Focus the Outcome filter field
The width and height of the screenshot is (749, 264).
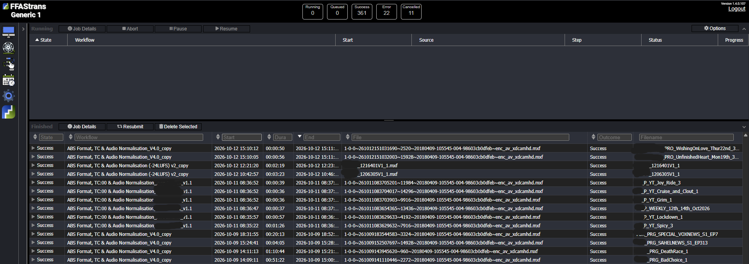tap(615, 137)
